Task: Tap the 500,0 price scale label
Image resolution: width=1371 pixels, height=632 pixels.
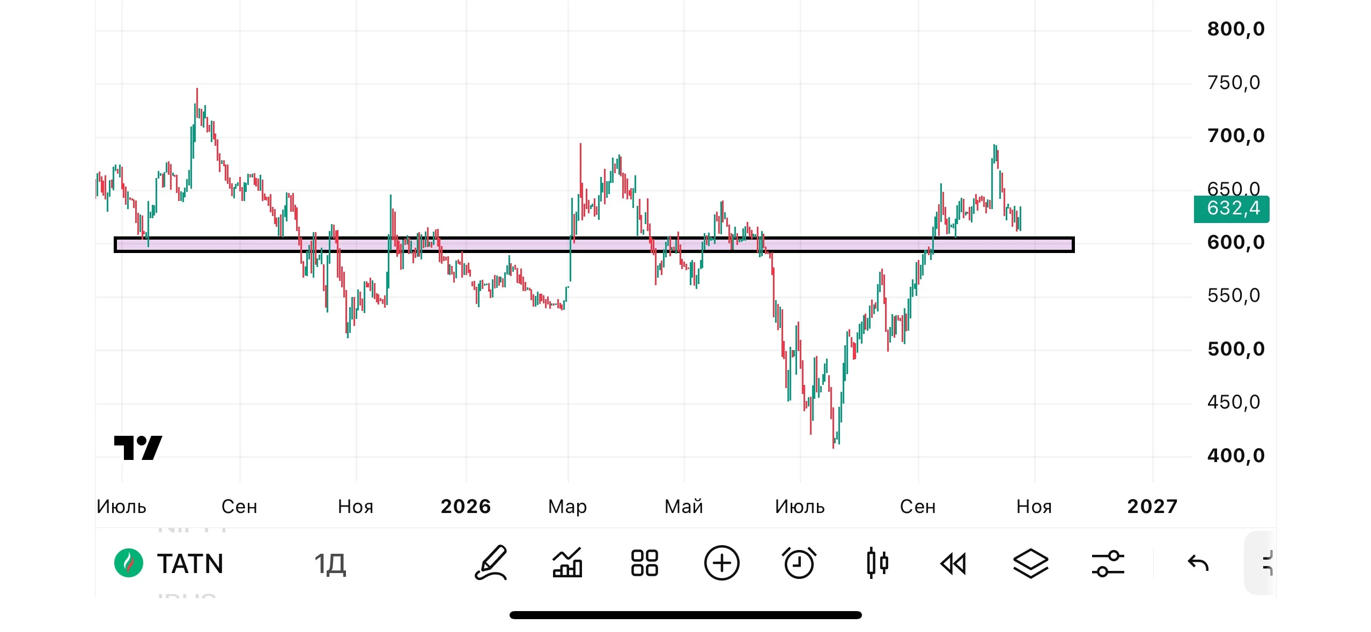Action: tap(1236, 349)
